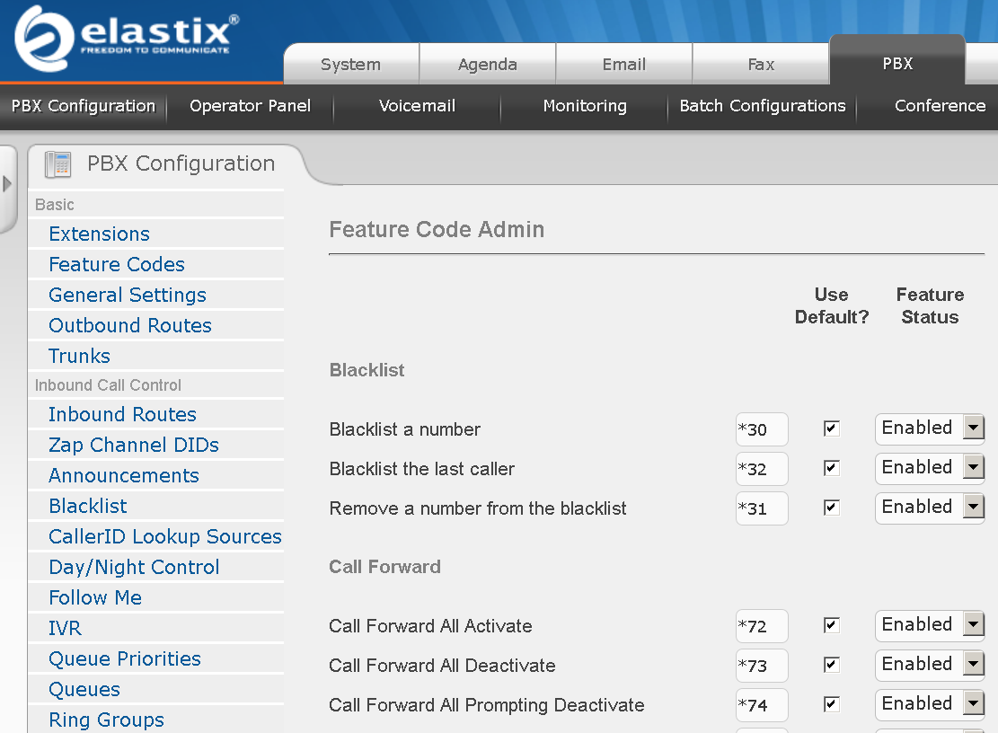Open the Blacklist settings page

click(x=87, y=506)
